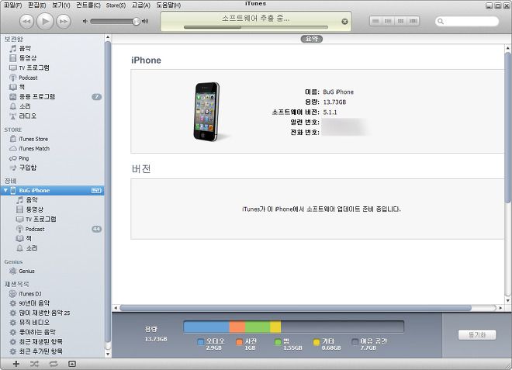Click the iPhone device thumbnail image

(x=207, y=112)
